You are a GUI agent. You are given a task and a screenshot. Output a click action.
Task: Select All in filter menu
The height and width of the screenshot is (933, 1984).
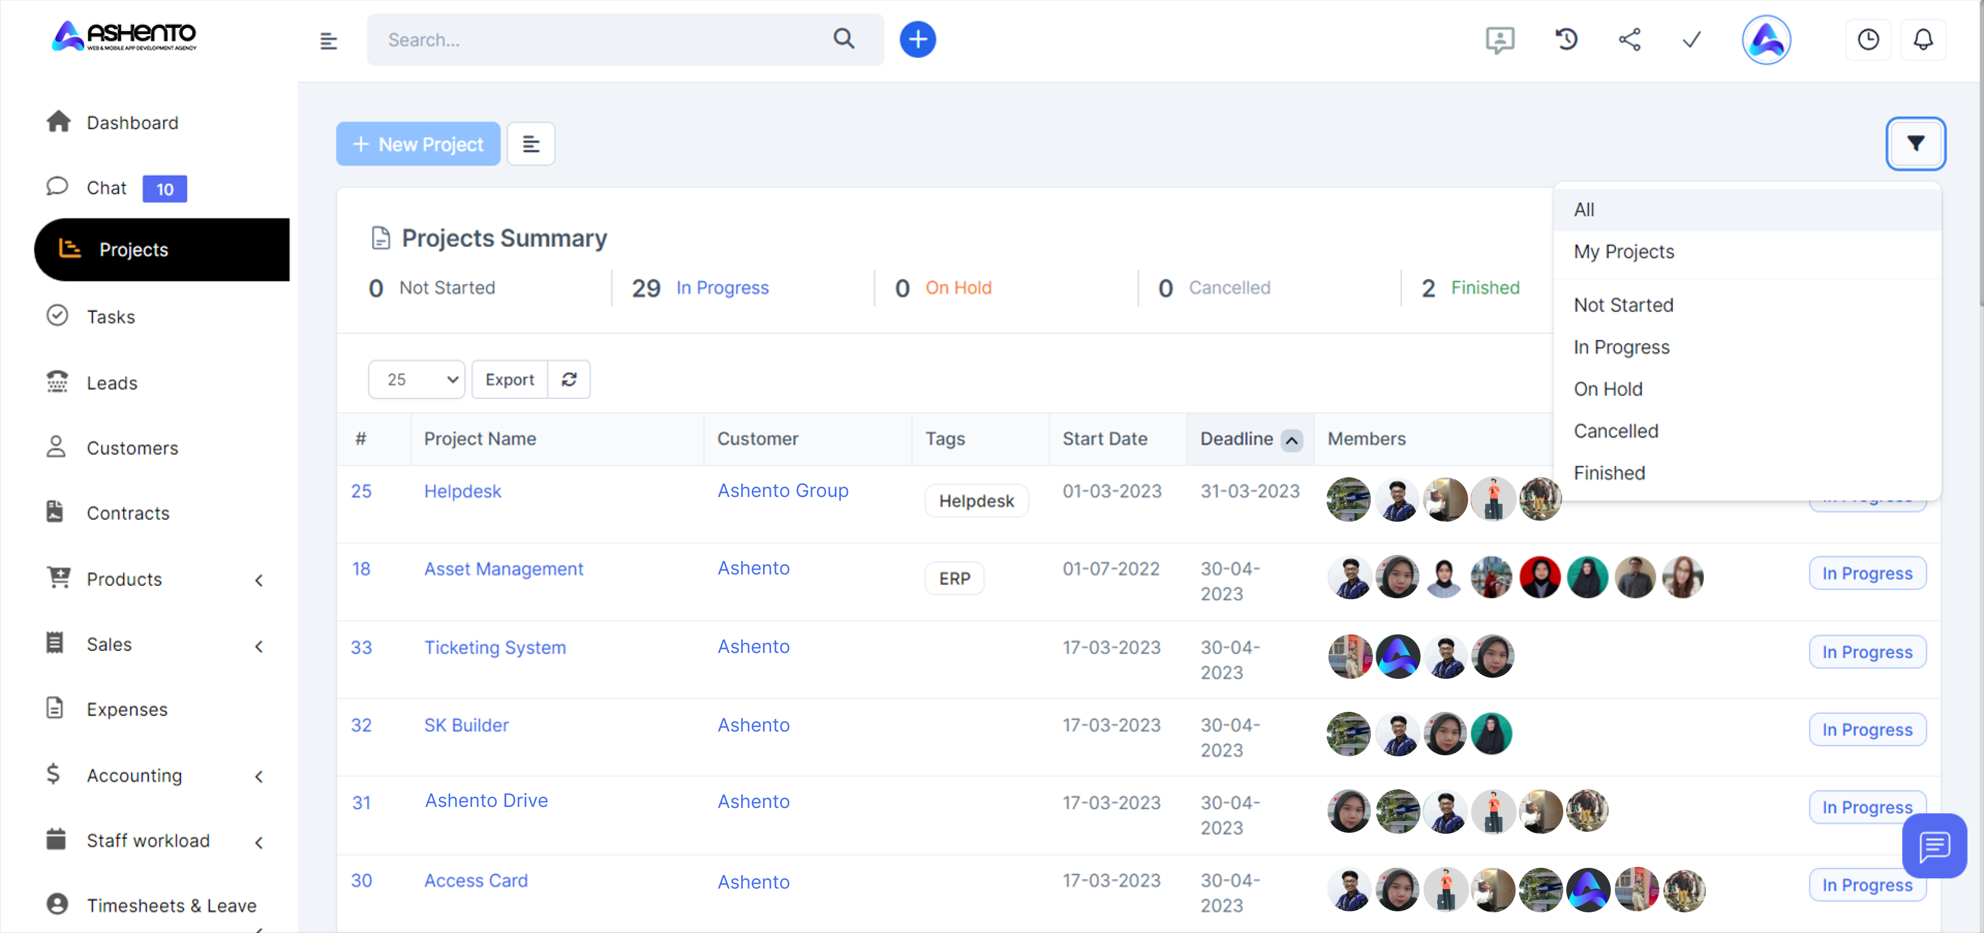coord(1746,209)
